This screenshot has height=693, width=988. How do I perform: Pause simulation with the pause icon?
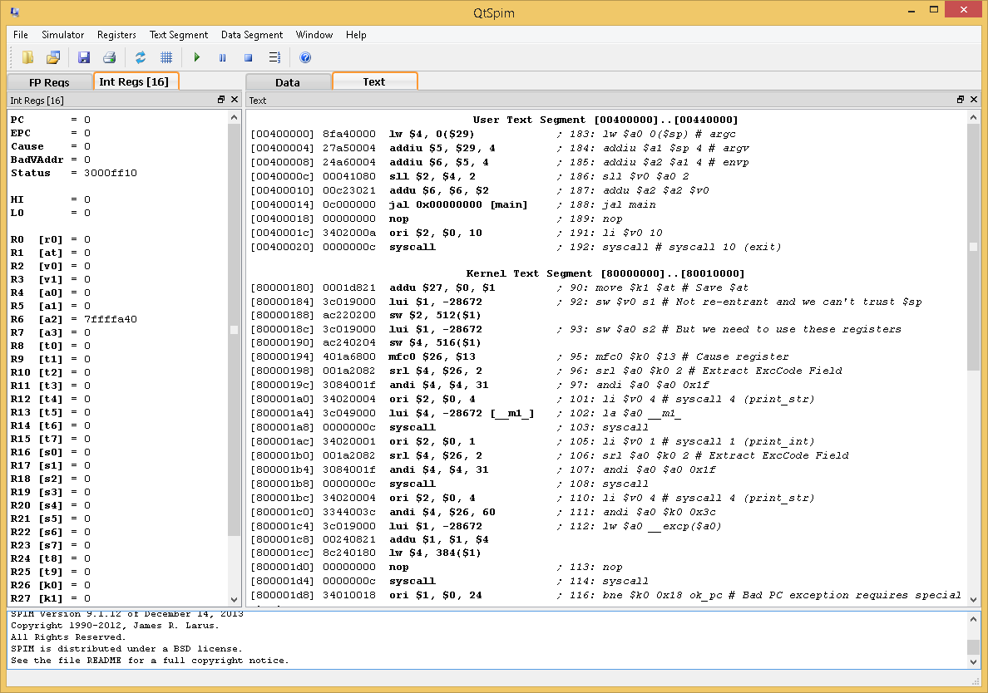tap(222, 57)
